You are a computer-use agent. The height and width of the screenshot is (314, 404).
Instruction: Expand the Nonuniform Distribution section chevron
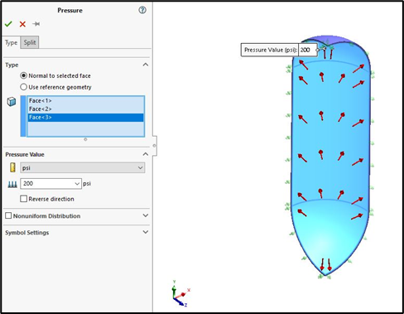[x=146, y=215]
